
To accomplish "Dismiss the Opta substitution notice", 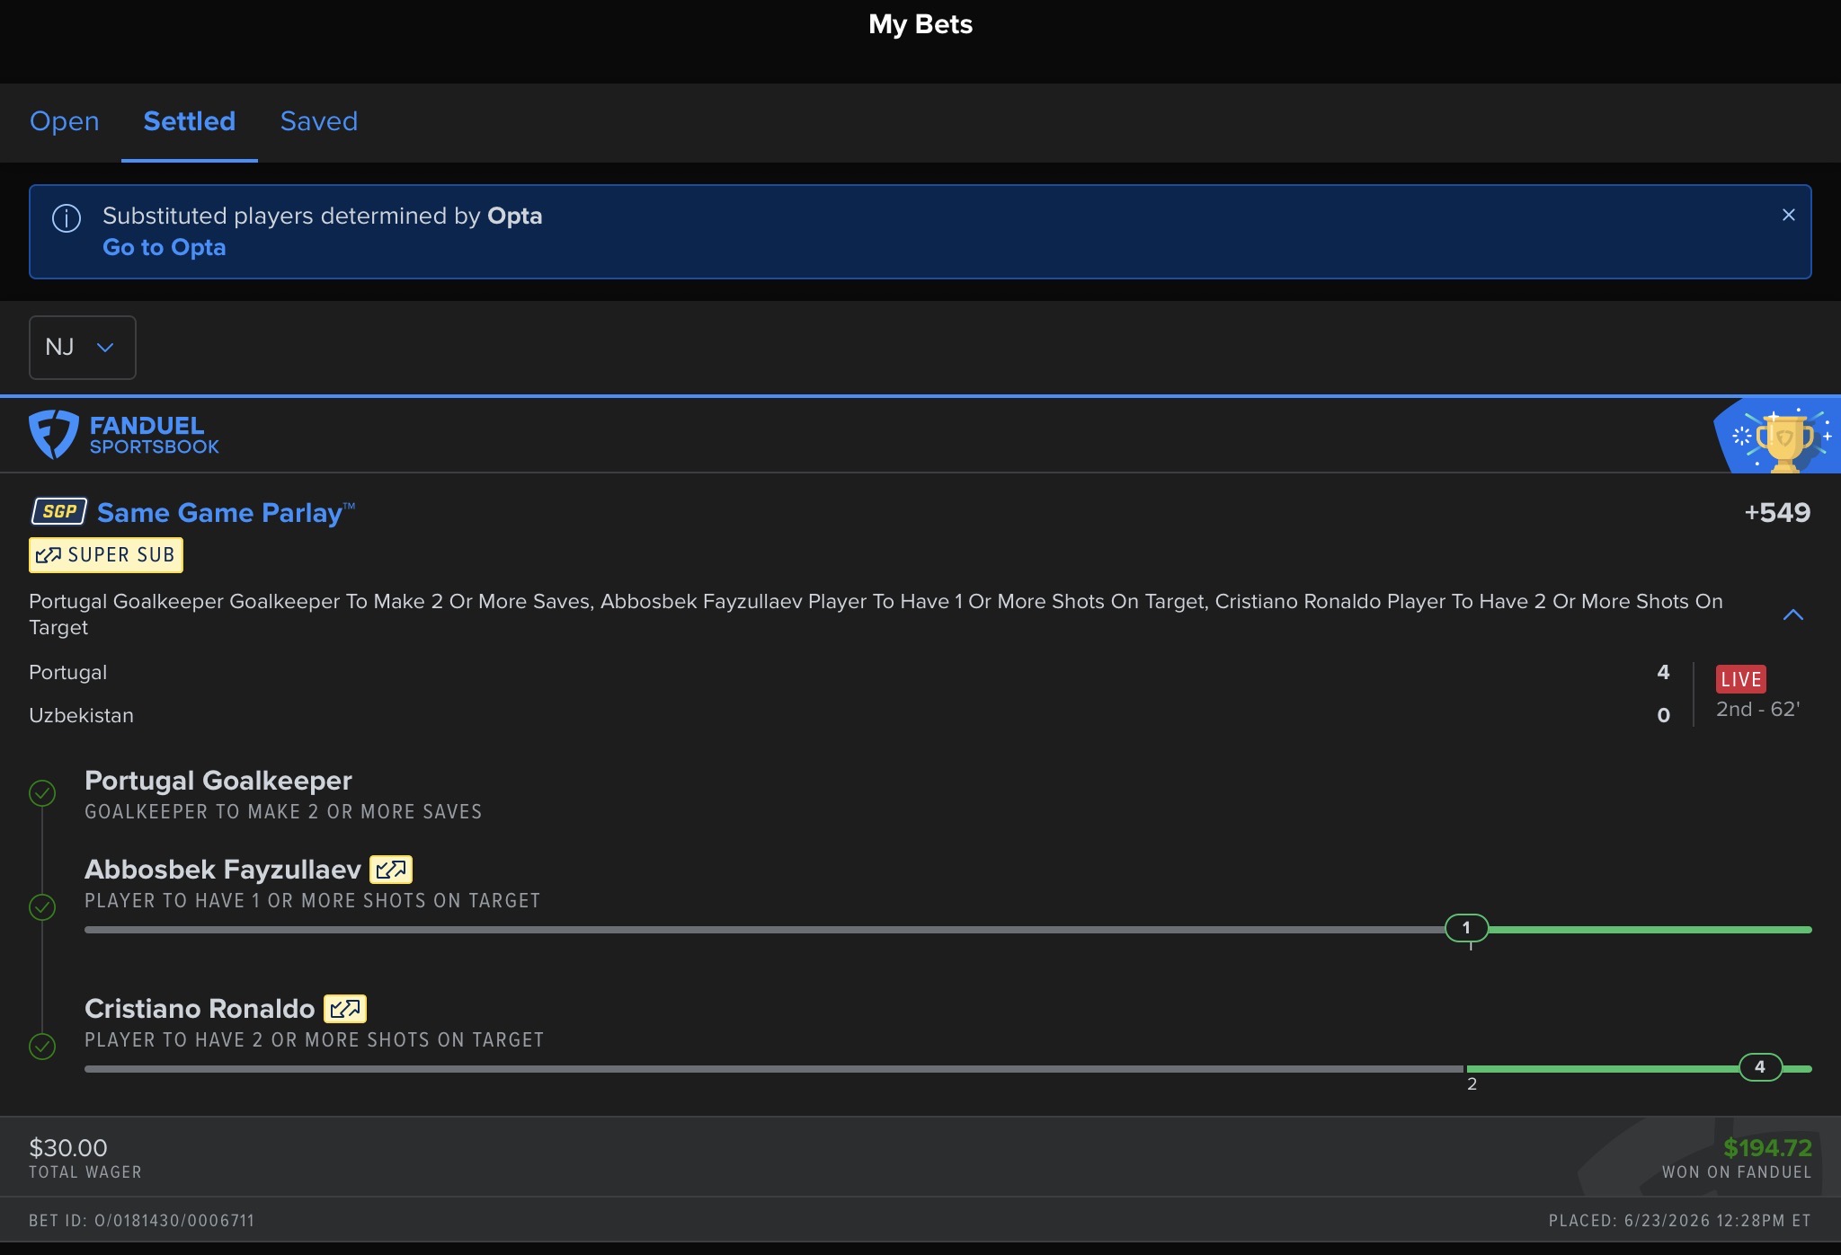I will click(1789, 215).
